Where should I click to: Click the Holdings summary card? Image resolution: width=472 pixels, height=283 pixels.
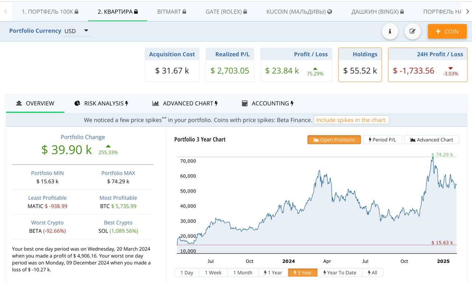point(360,65)
